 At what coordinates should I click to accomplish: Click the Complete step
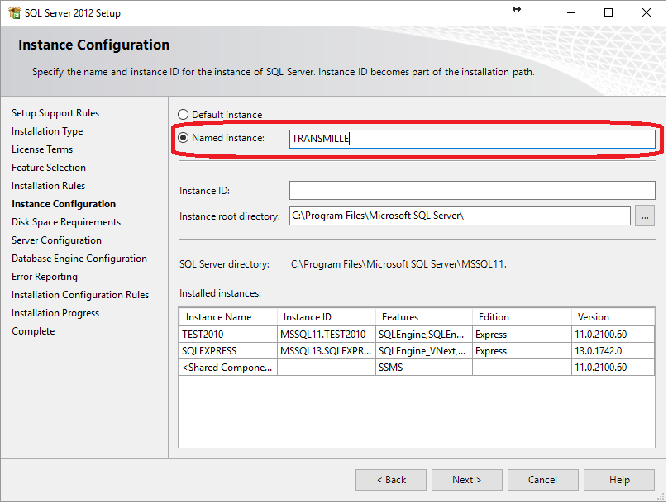tap(33, 331)
